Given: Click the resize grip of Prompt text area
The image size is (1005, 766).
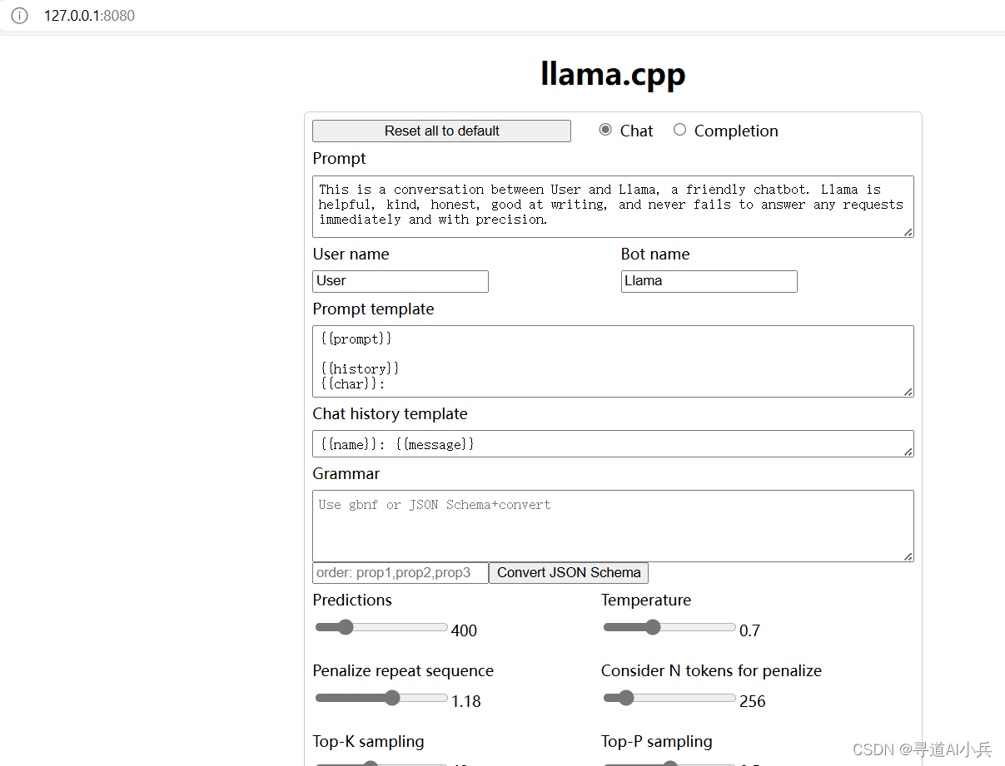Looking at the screenshot, I should [908, 232].
